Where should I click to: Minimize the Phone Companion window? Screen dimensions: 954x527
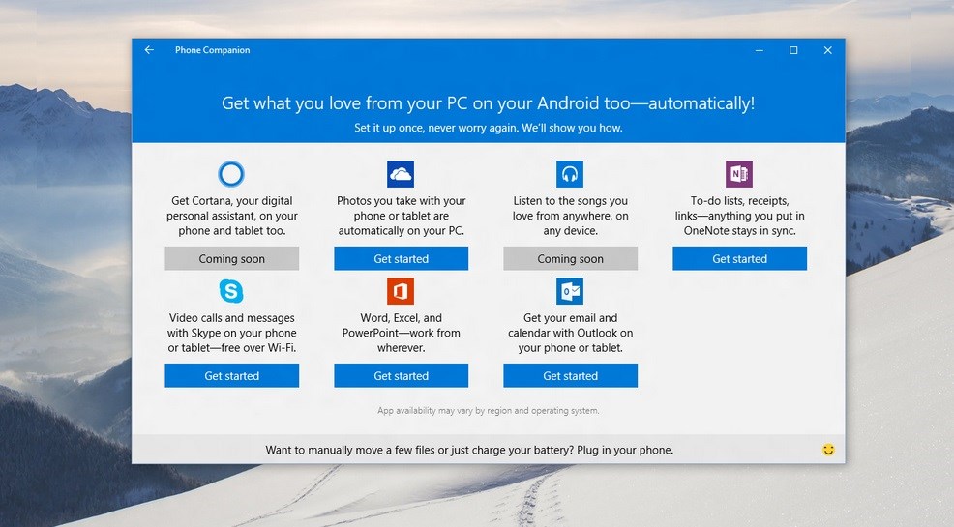coord(760,50)
